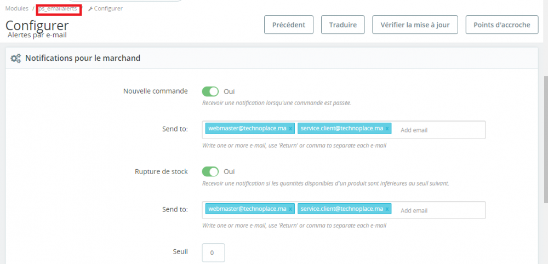Click the Rupture de stock label
Screen dimensions: 548x264
pos(162,171)
